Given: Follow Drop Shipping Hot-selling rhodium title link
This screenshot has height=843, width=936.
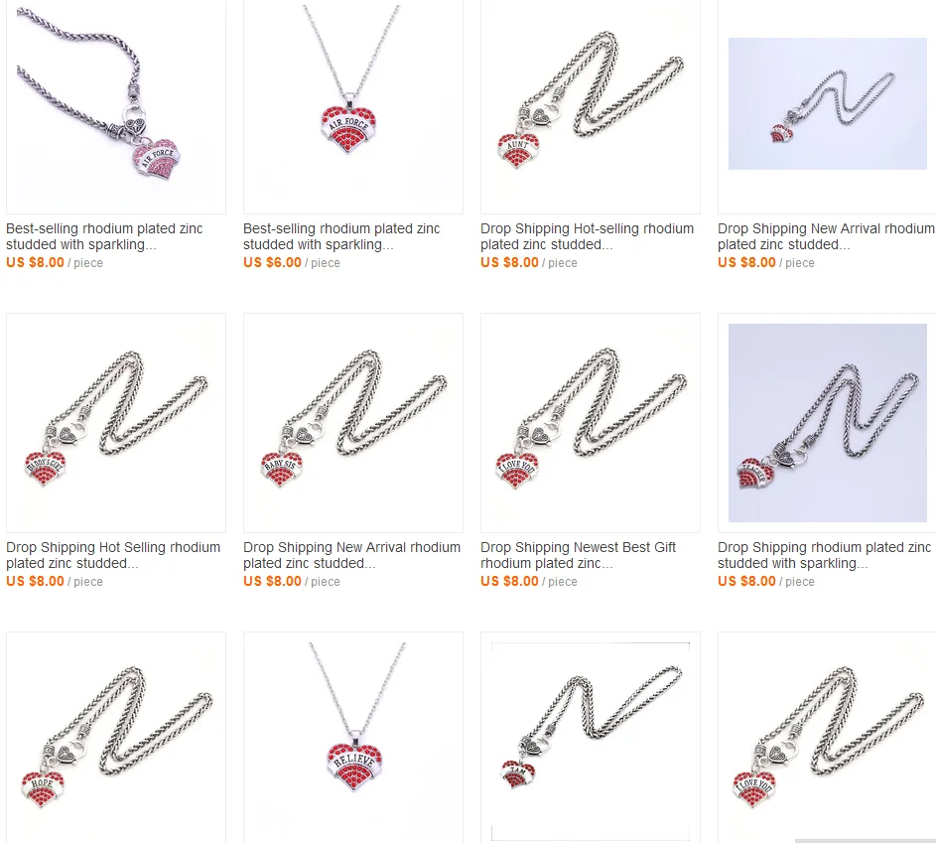Looking at the screenshot, I should 587,236.
